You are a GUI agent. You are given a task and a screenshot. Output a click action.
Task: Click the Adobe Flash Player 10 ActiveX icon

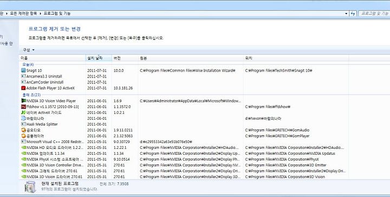pyautogui.click(x=23, y=88)
